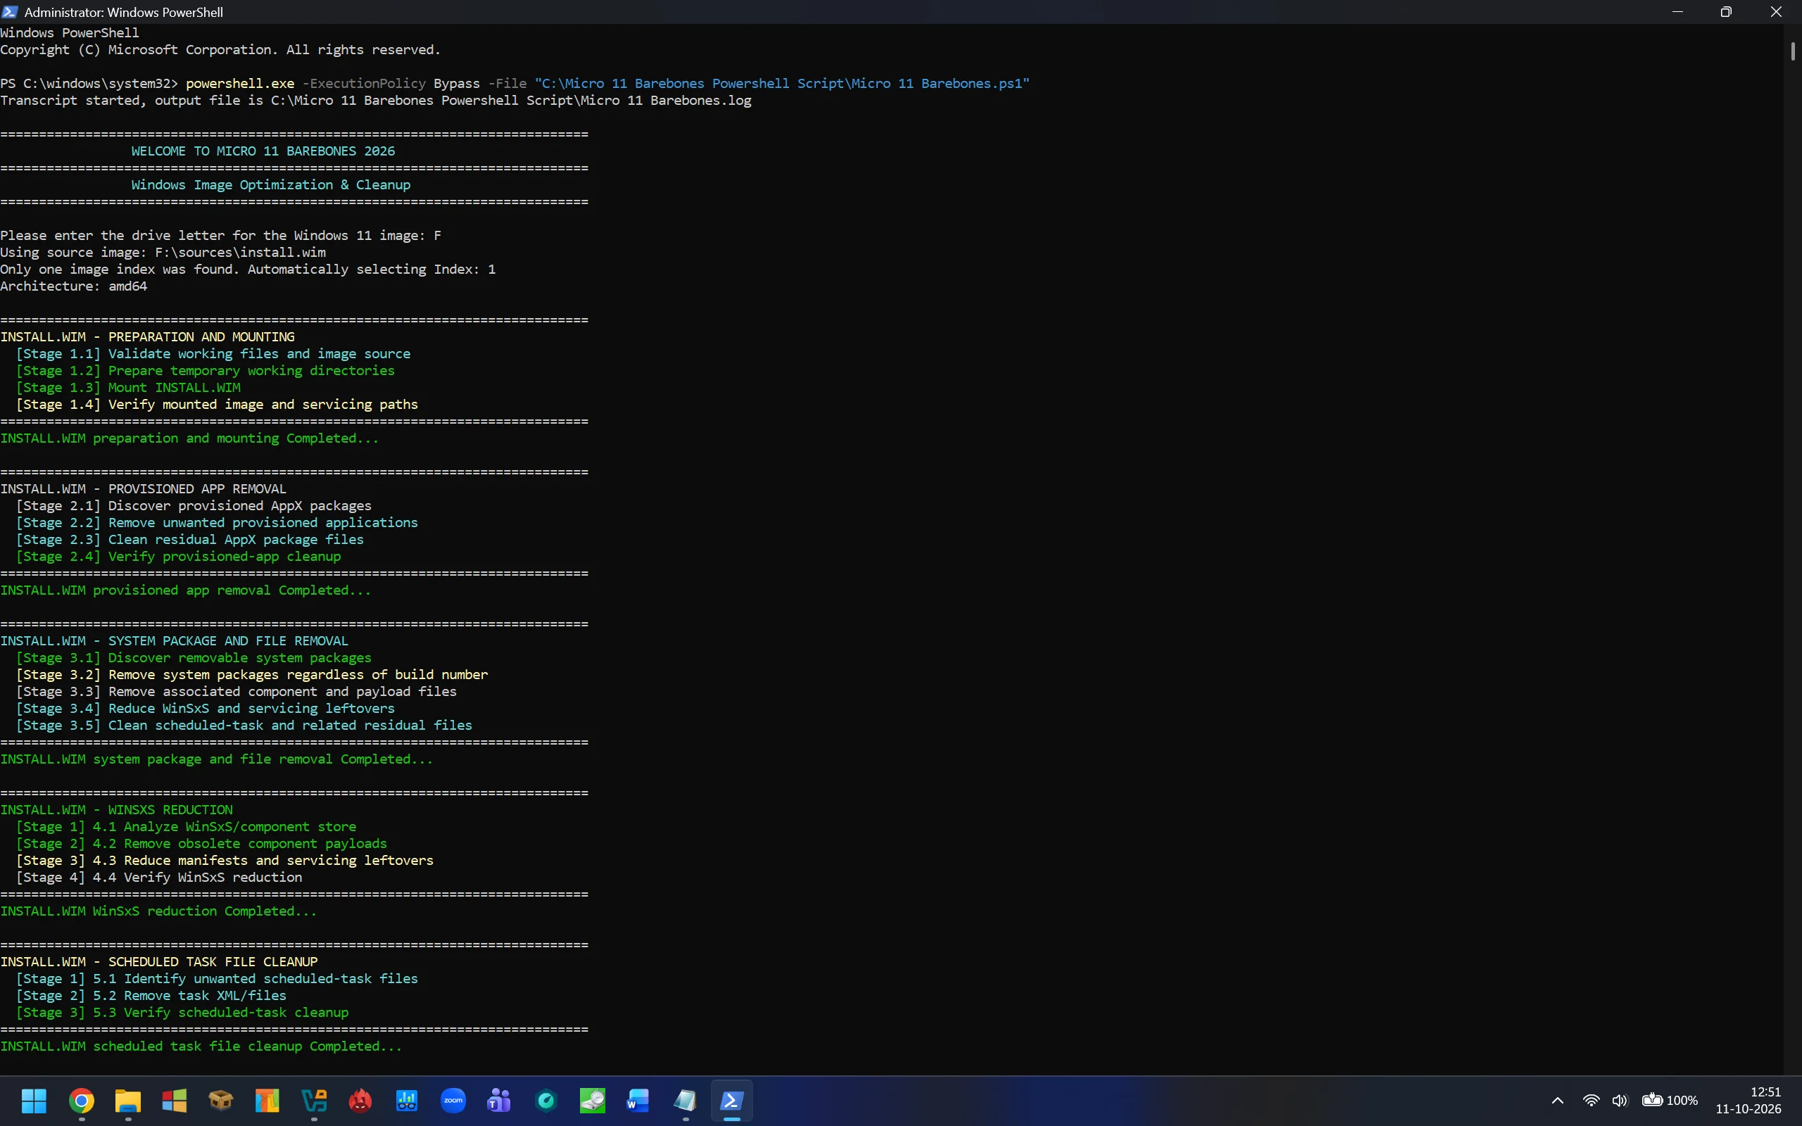Click the four-color Windows flag taskbar icon
This screenshot has height=1126, width=1802.
[175, 1100]
